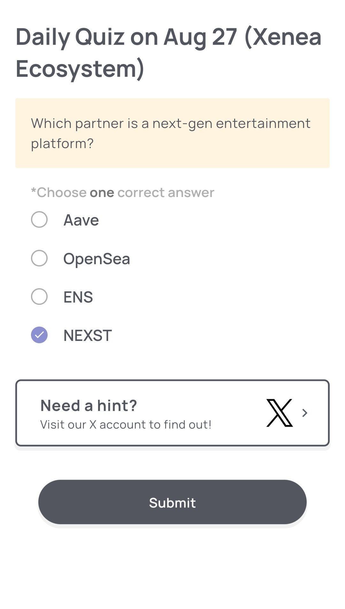Click the Aave answer label text
This screenshot has height=609, width=345.
click(81, 220)
